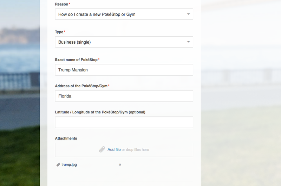Open the trump.jpg attached file name
281x186 pixels.
point(69,165)
